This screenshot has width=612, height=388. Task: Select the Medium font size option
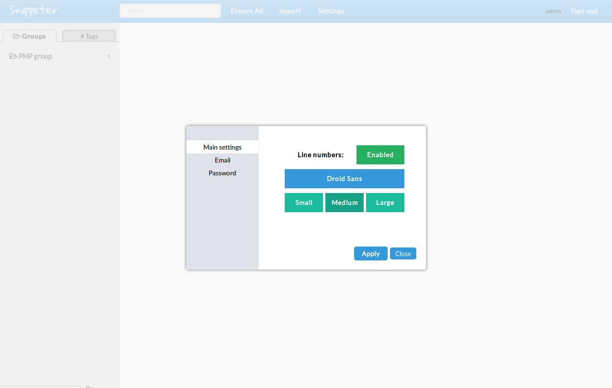(345, 203)
